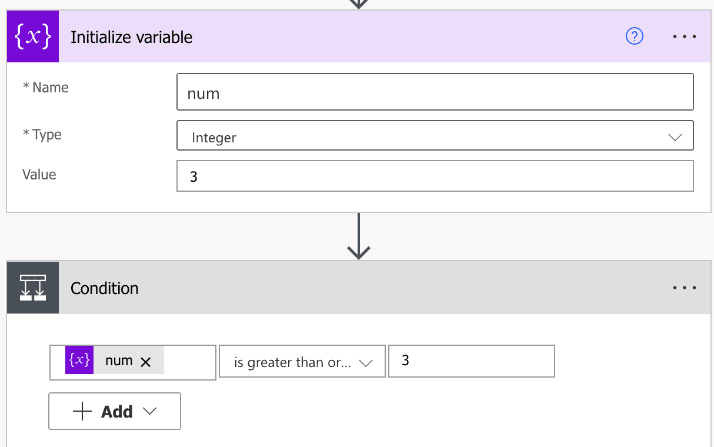The height and width of the screenshot is (447, 714).
Task: Click the Add button in Condition
Action: (x=114, y=411)
